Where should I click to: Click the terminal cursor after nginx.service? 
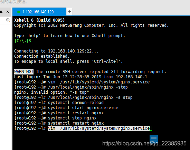pyautogui.click(x=151, y=128)
